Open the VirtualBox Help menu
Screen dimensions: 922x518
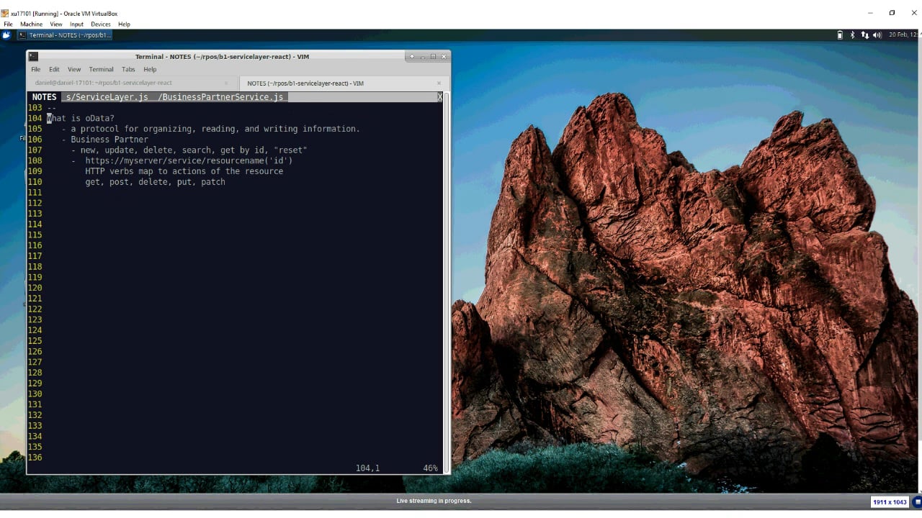(x=124, y=24)
